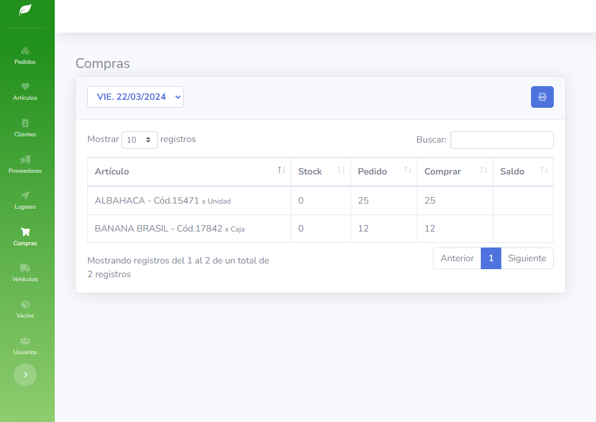
Task: Open the Mostrar records-per-page dropdown
Action: point(140,140)
